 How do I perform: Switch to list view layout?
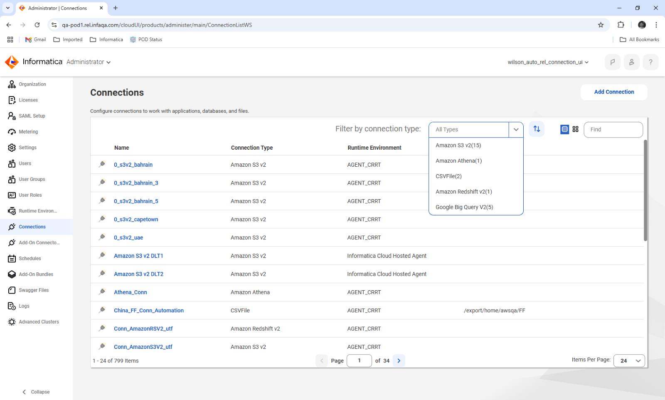[x=564, y=129]
